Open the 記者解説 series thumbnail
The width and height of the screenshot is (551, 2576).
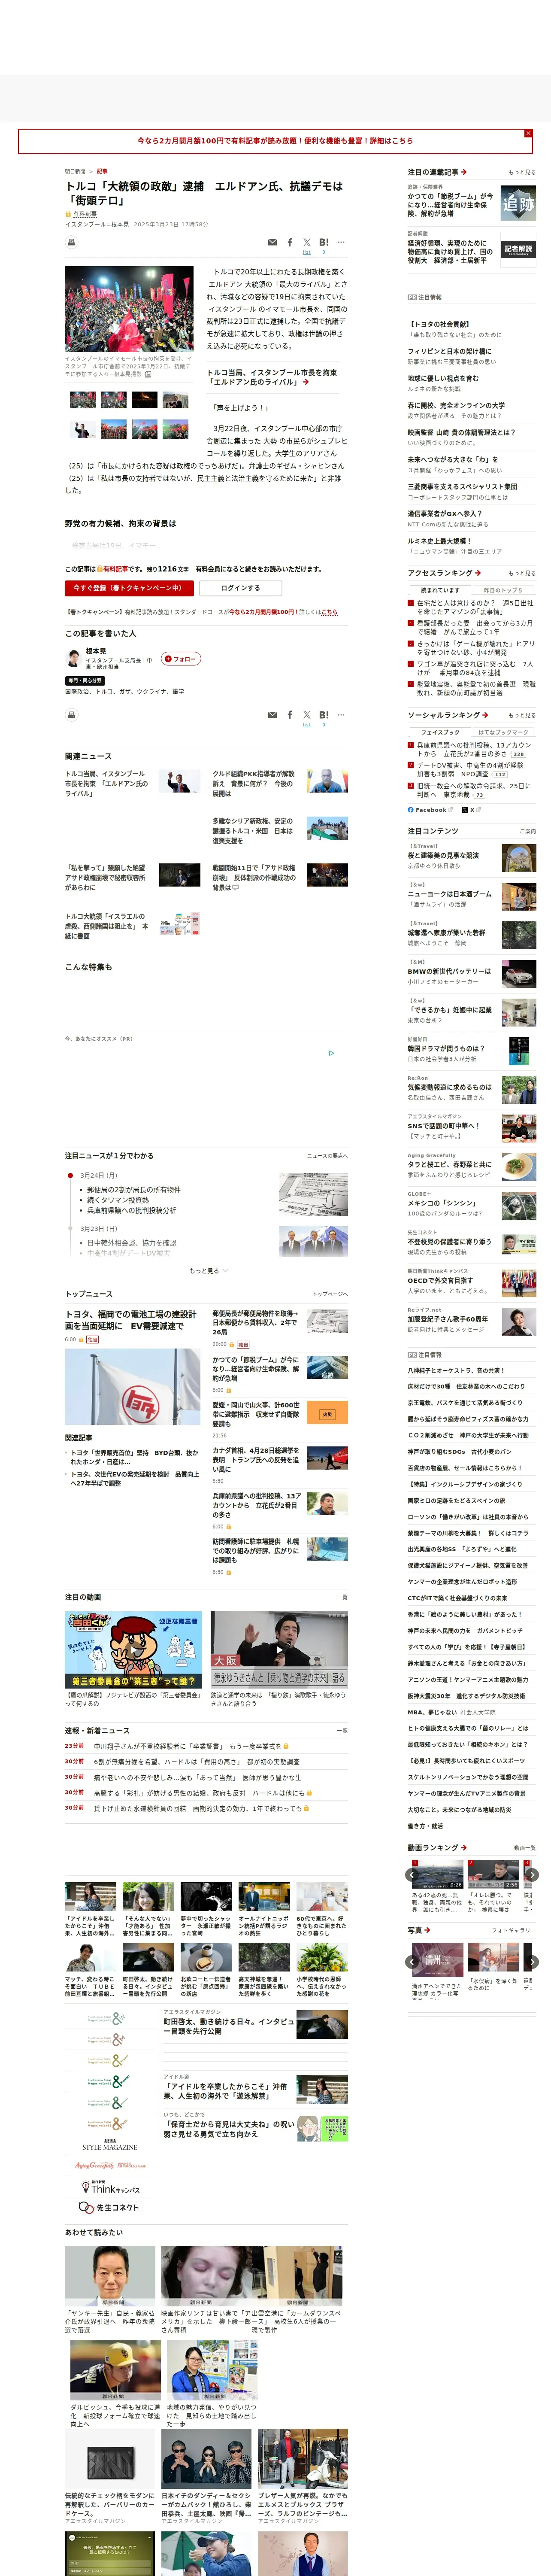point(518,249)
